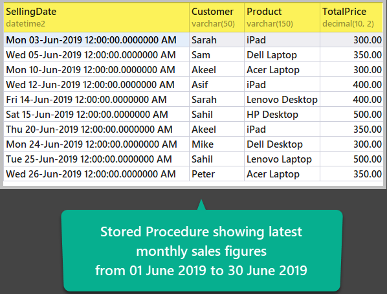Select customer 'Akeel' in the 20-Jun row

[x=217, y=130]
